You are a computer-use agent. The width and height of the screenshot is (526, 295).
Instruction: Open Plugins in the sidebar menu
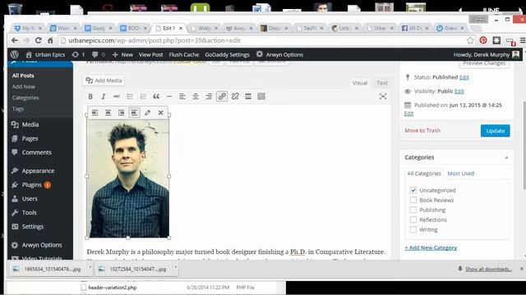coord(31,184)
